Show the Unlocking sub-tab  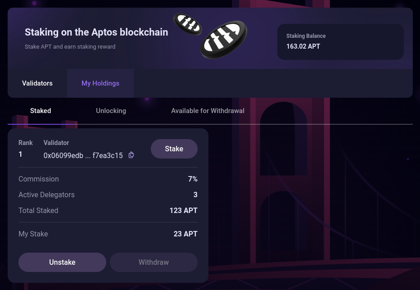(111, 111)
